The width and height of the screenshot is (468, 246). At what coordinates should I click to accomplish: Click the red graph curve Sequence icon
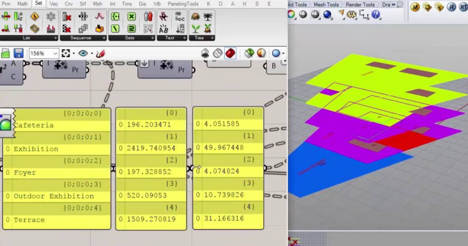click(x=99, y=17)
